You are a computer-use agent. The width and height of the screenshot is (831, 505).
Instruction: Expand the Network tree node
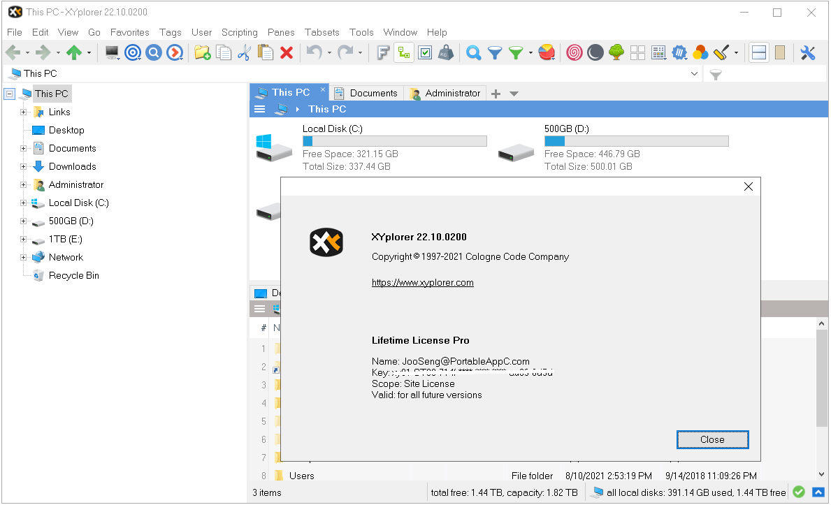click(x=23, y=258)
